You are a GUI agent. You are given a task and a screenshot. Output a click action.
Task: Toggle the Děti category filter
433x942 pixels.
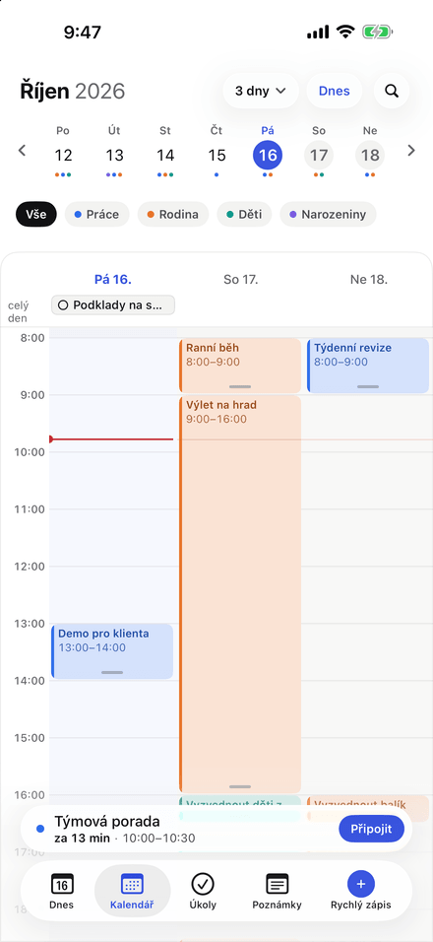[x=244, y=215]
